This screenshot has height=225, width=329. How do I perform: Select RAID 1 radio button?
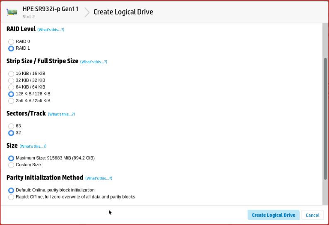tap(11, 48)
